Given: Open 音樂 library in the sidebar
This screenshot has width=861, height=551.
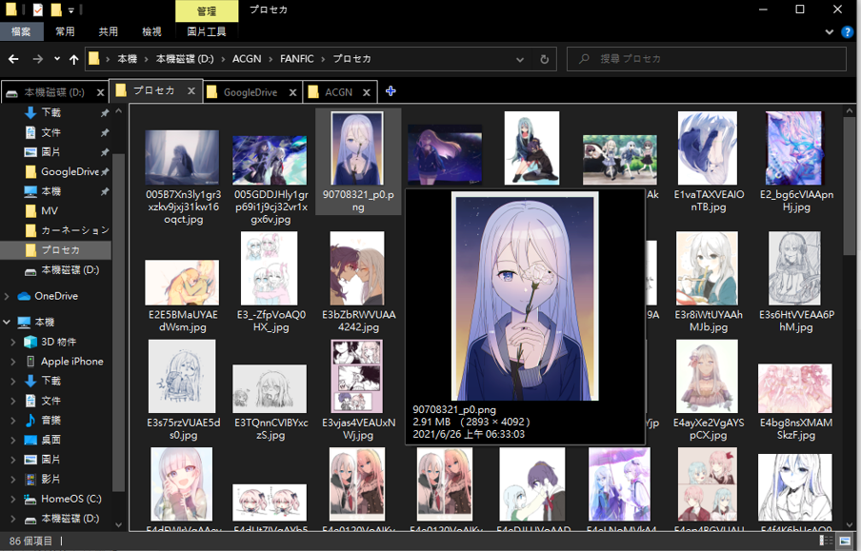Looking at the screenshot, I should pyautogui.click(x=50, y=421).
